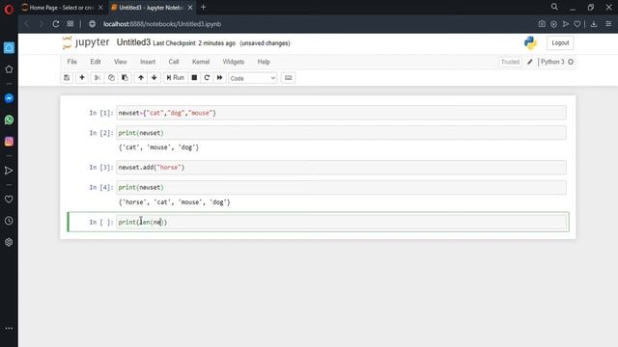Save notebook with the save and checkpoint icon

[67, 78]
